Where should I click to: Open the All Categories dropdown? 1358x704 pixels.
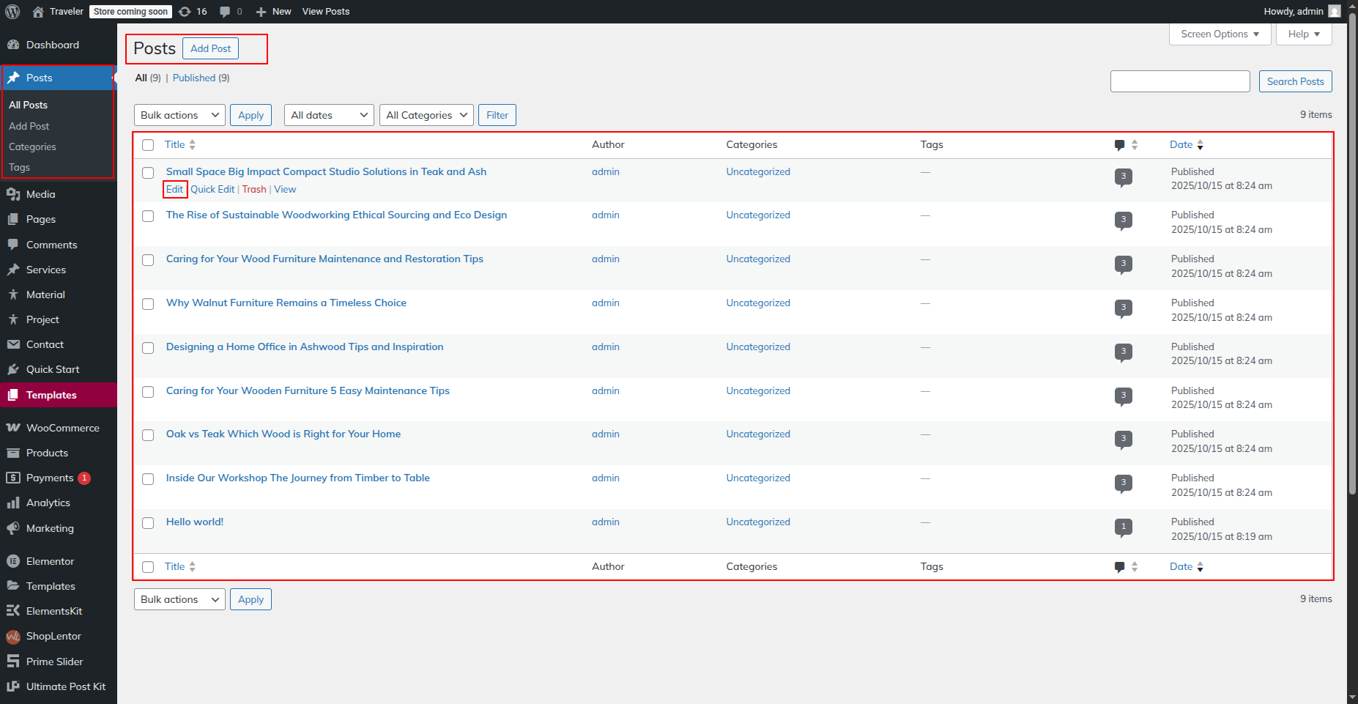(x=426, y=115)
